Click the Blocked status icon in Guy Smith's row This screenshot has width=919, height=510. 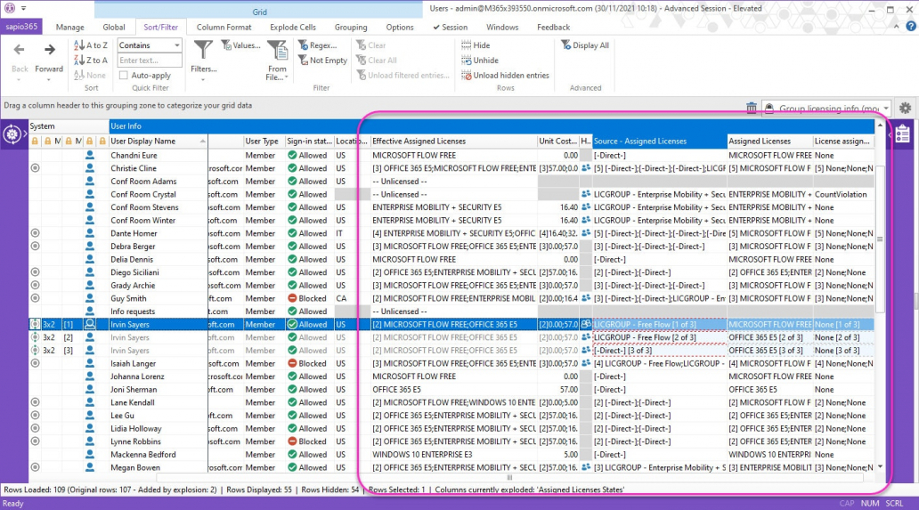[x=292, y=298]
